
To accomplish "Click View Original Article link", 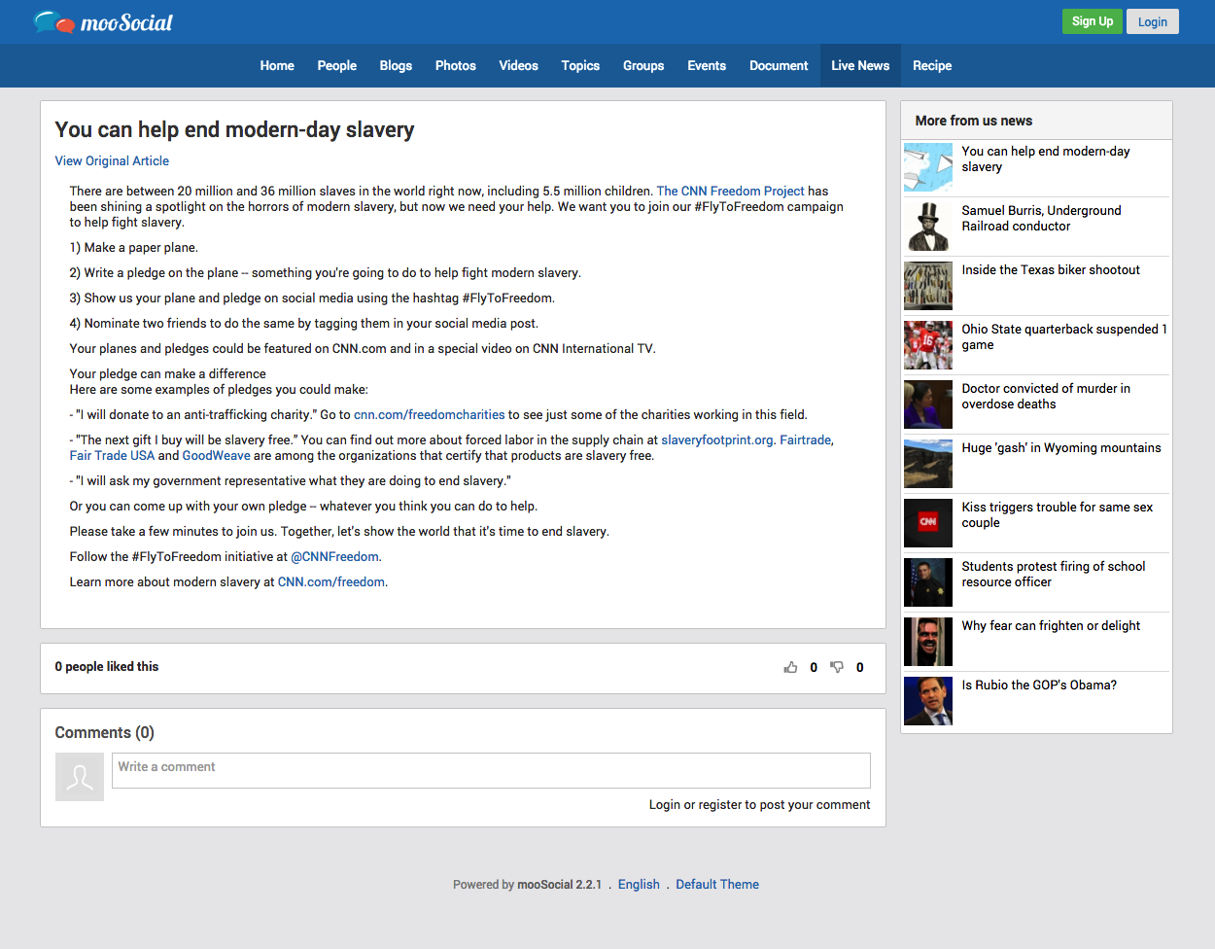I will pos(112,160).
